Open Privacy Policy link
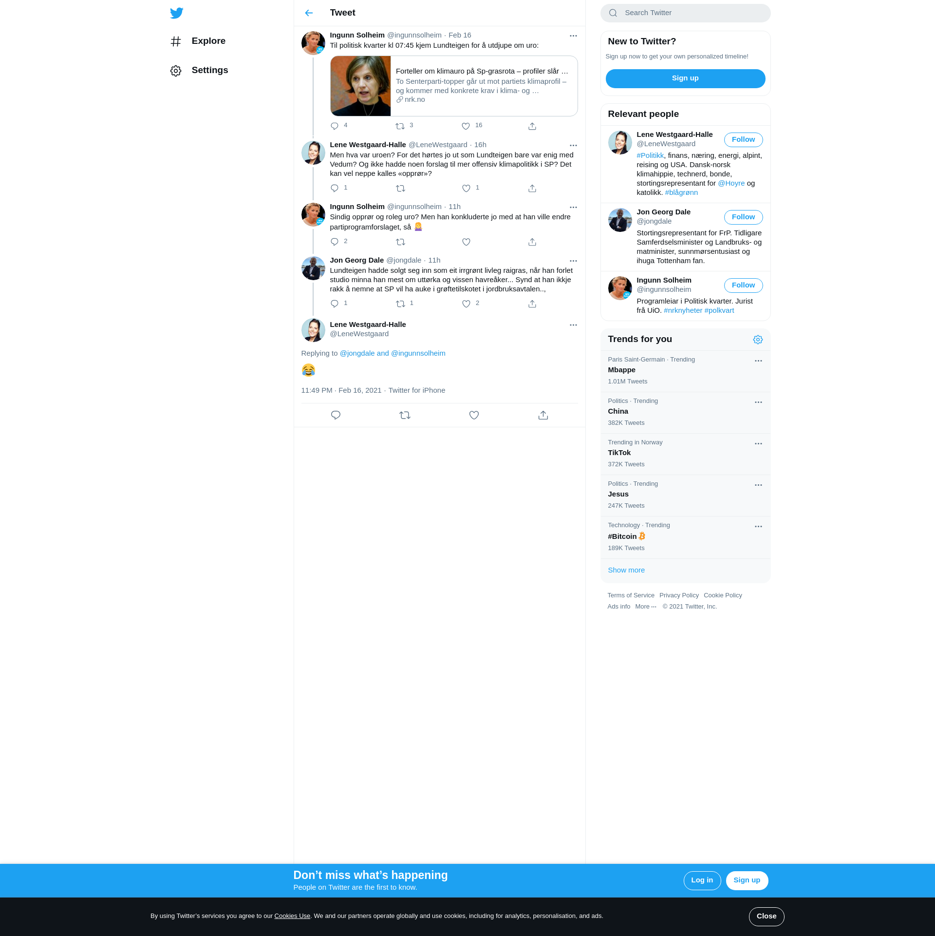Screen dimensions: 935x936 point(679,595)
